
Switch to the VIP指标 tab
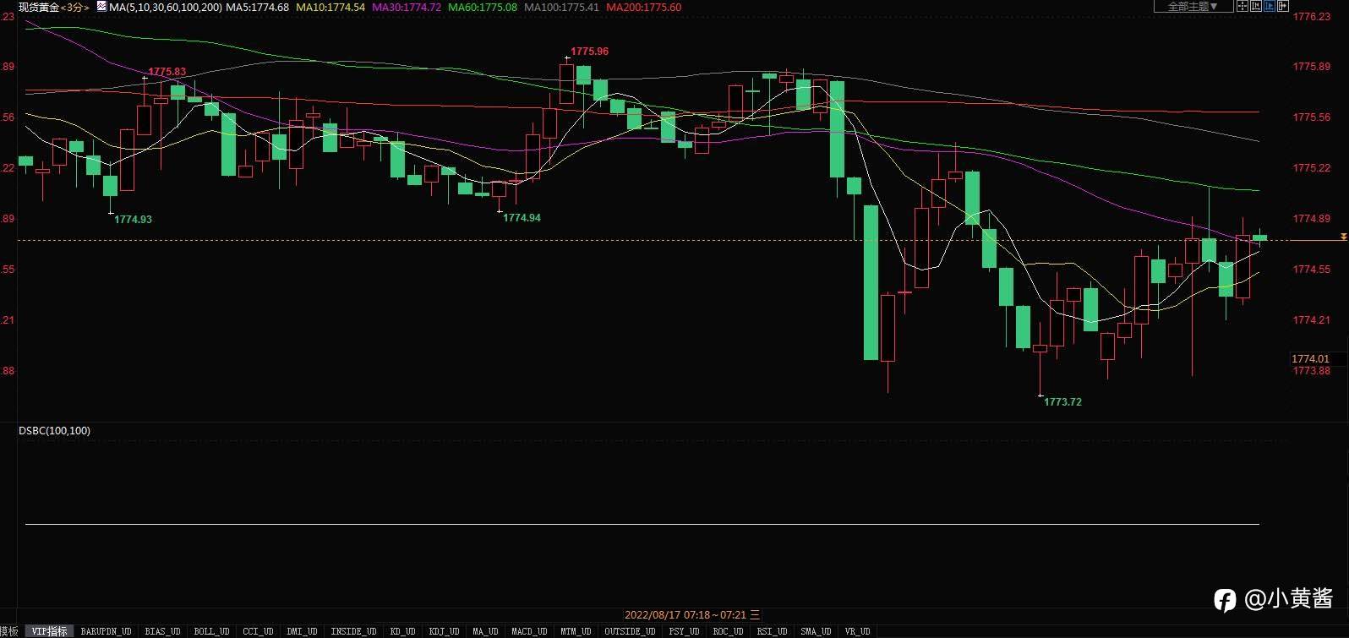point(49,631)
